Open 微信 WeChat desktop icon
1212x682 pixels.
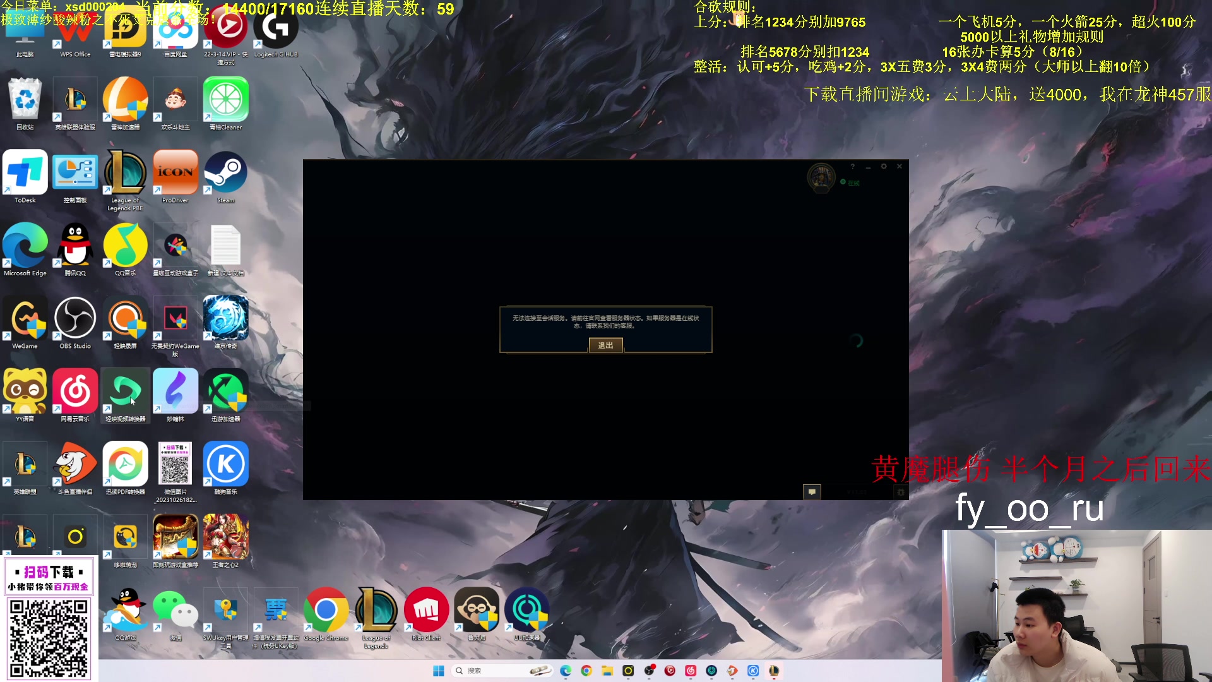pos(175,614)
